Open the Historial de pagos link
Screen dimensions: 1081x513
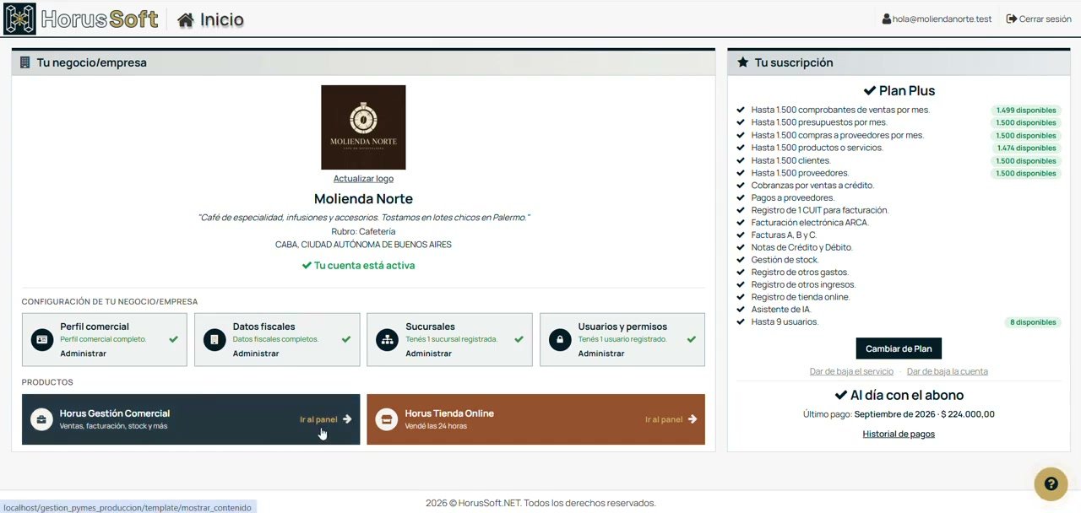899,434
